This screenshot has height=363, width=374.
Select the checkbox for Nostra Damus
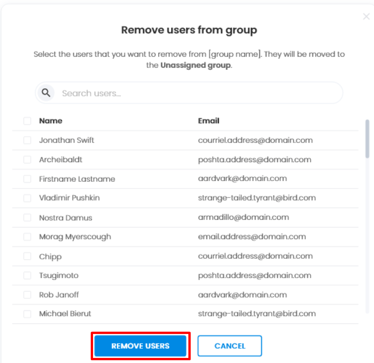pyautogui.click(x=27, y=217)
